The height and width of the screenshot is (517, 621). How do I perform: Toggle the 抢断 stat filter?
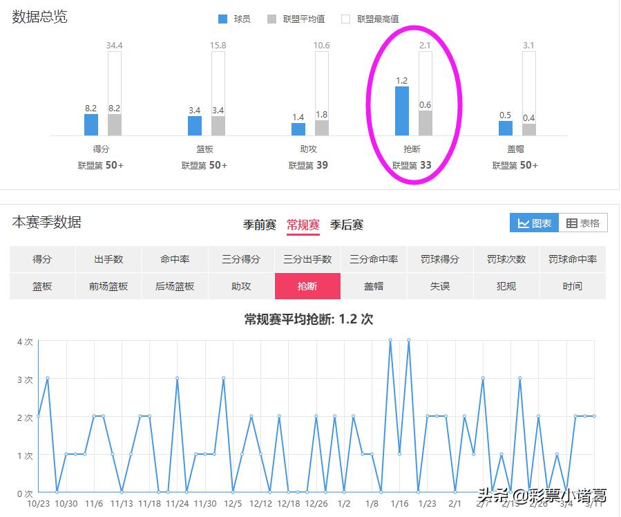pos(307,285)
